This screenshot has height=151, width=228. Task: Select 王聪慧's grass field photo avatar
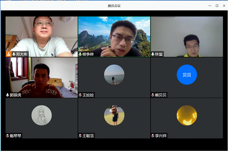coord(114,115)
